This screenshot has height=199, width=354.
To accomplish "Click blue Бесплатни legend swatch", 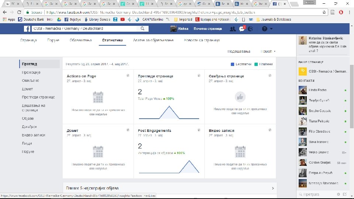I will pyautogui.click(x=232, y=64).
